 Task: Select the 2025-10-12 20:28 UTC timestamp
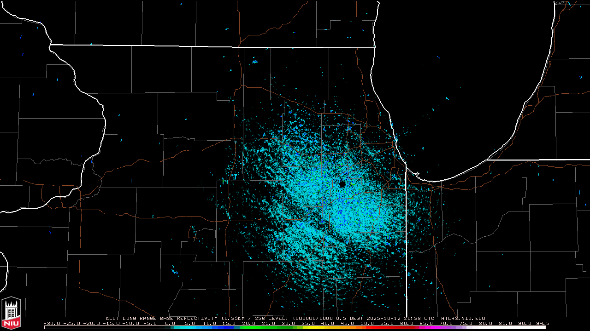[401, 318]
